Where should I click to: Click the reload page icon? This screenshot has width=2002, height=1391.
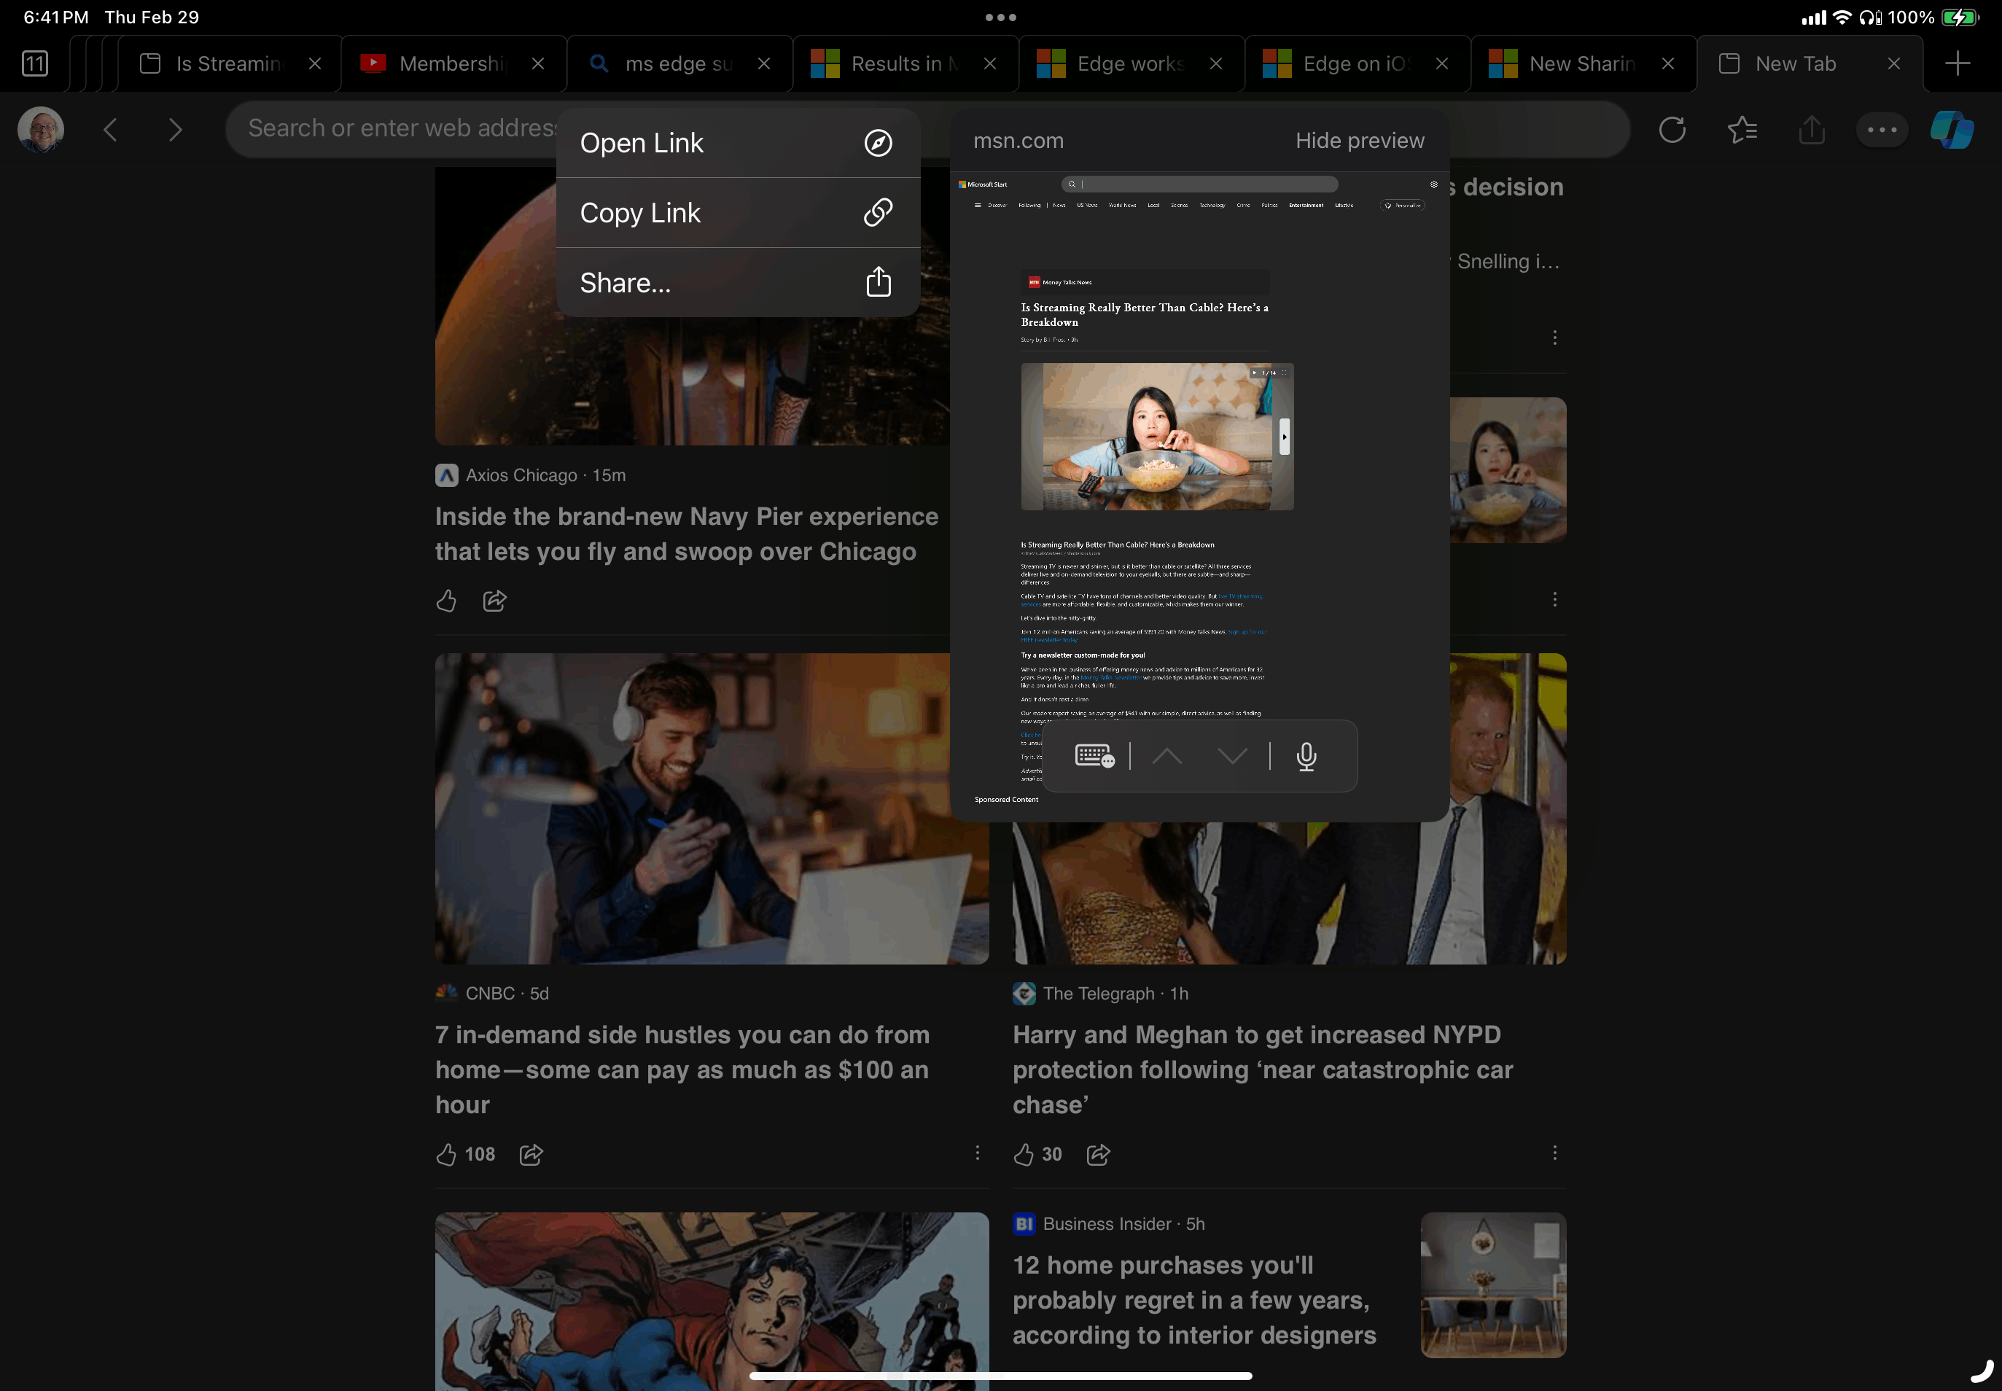tap(1672, 130)
